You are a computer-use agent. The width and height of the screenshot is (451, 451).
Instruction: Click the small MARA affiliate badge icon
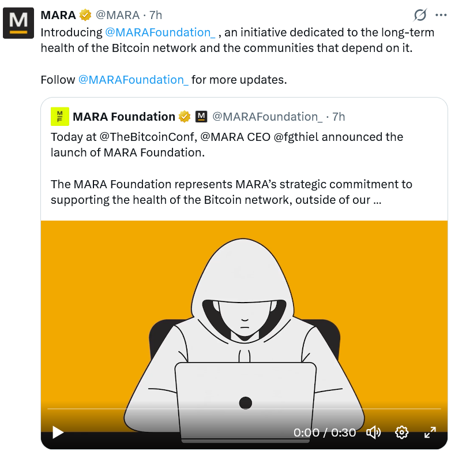click(201, 117)
